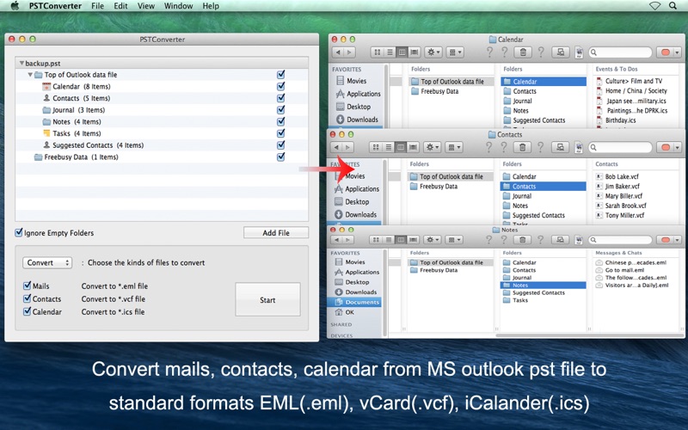Click the Add File button

click(276, 232)
